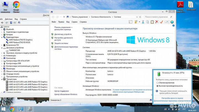Open Настройка яркости экрана link

[172, 98]
